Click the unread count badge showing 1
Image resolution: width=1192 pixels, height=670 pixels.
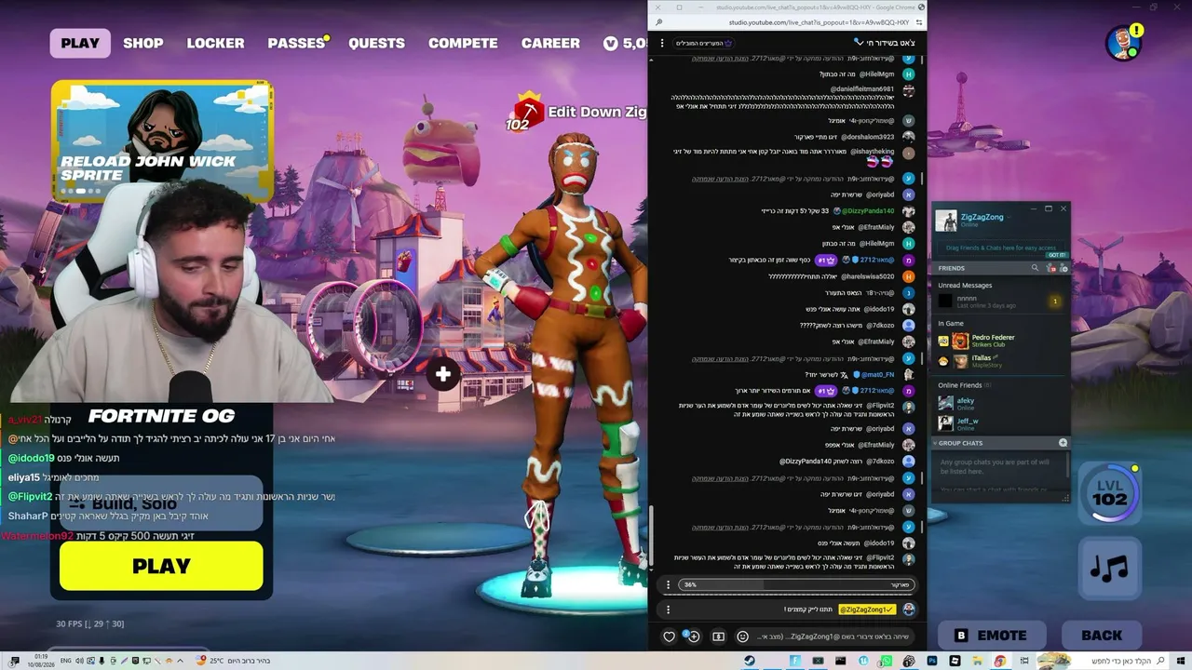tap(1055, 301)
